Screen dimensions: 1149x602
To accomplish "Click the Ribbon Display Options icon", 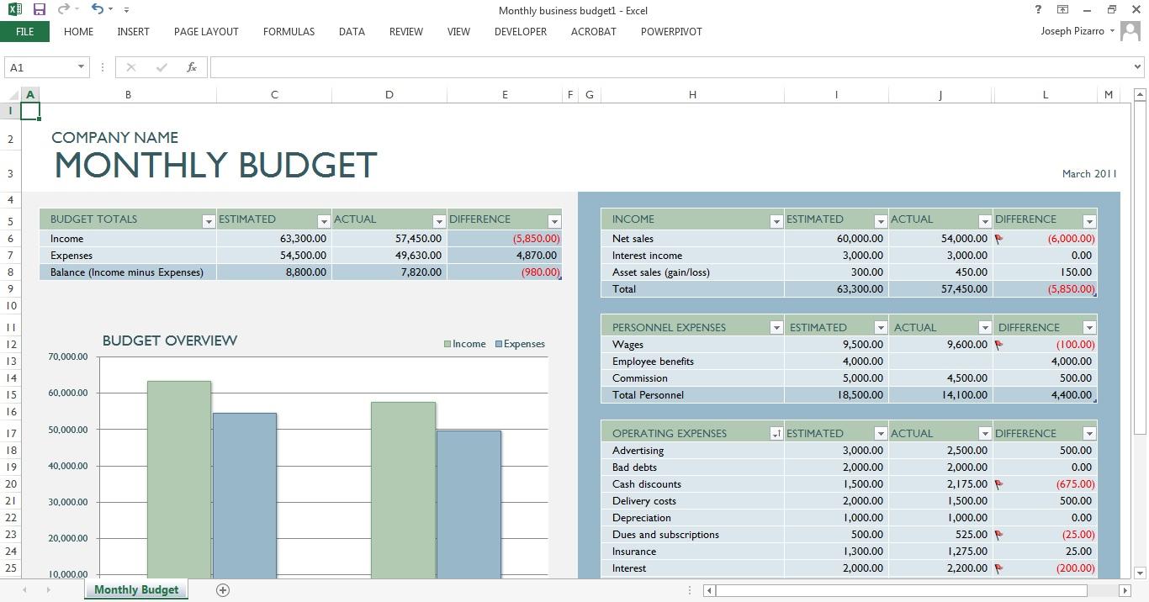I will click(x=1062, y=10).
